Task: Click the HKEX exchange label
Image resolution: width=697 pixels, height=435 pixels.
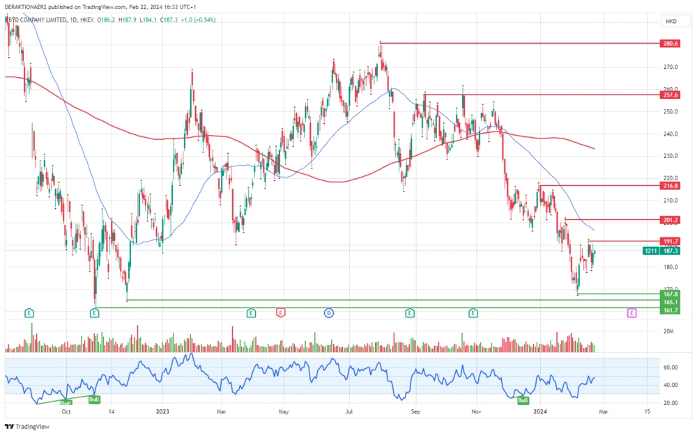Action: point(87,20)
